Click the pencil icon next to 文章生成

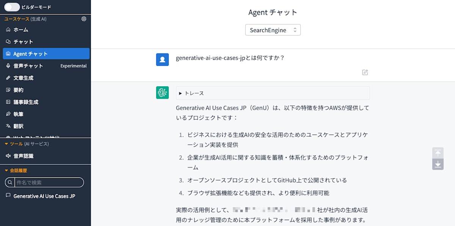[8, 78]
